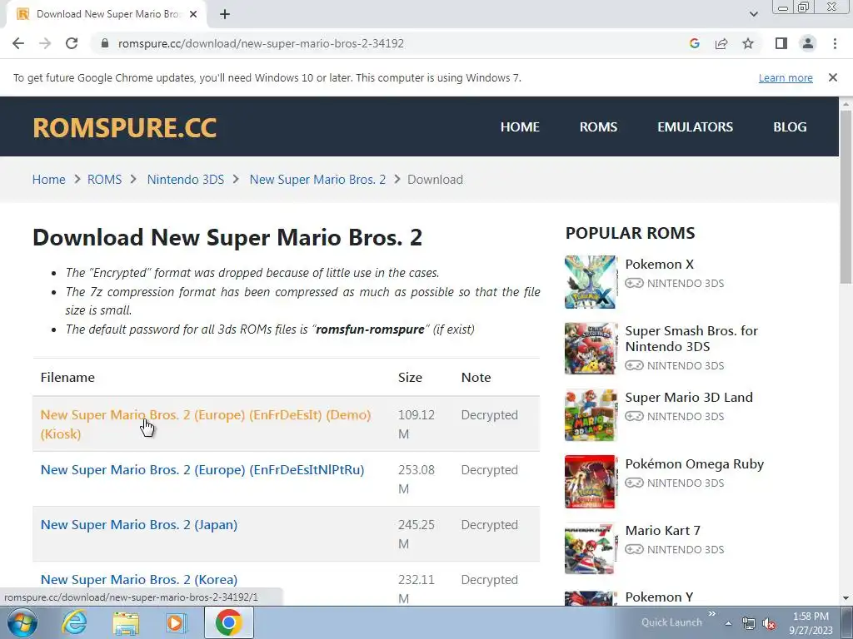Open the BLOG menu item
Screen dimensions: 853x639
[x=790, y=126]
